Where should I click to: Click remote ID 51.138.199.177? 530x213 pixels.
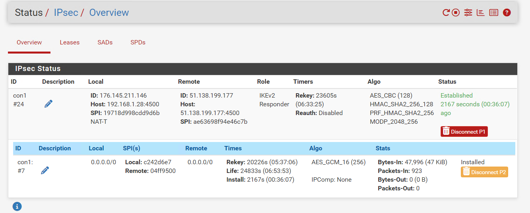point(207,96)
